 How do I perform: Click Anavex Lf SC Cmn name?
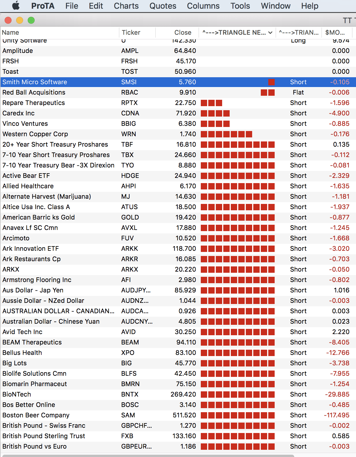point(30,228)
